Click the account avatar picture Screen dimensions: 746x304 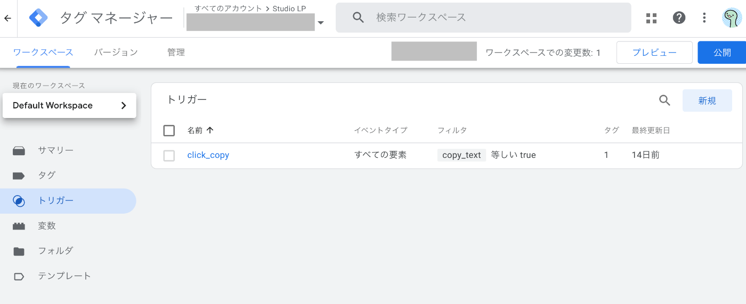(x=732, y=18)
